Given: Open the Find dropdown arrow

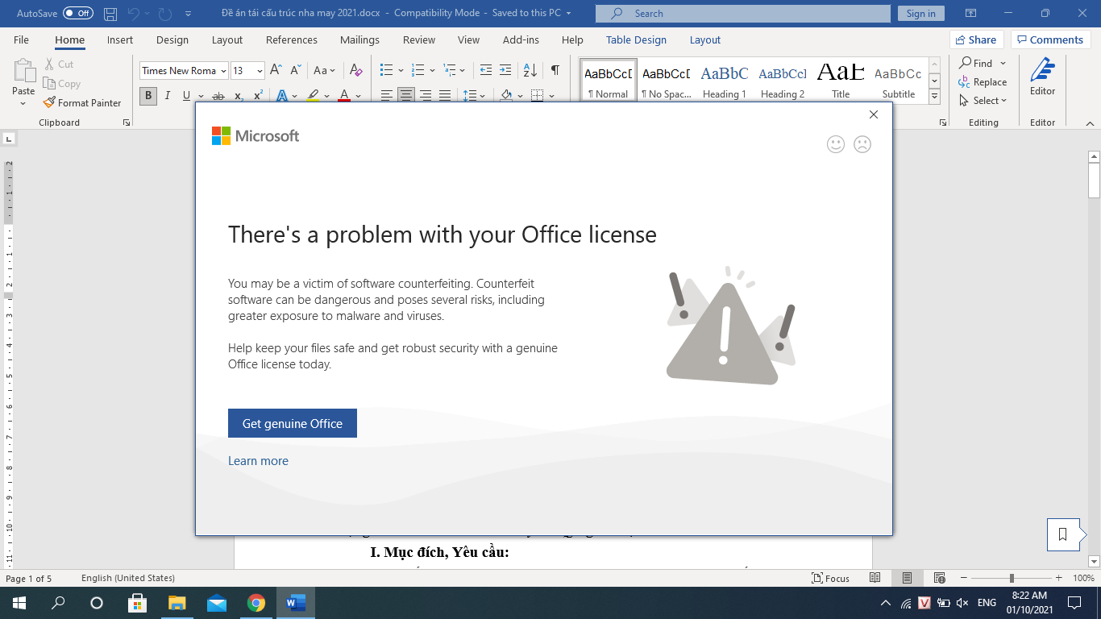Looking at the screenshot, I should point(1003,63).
